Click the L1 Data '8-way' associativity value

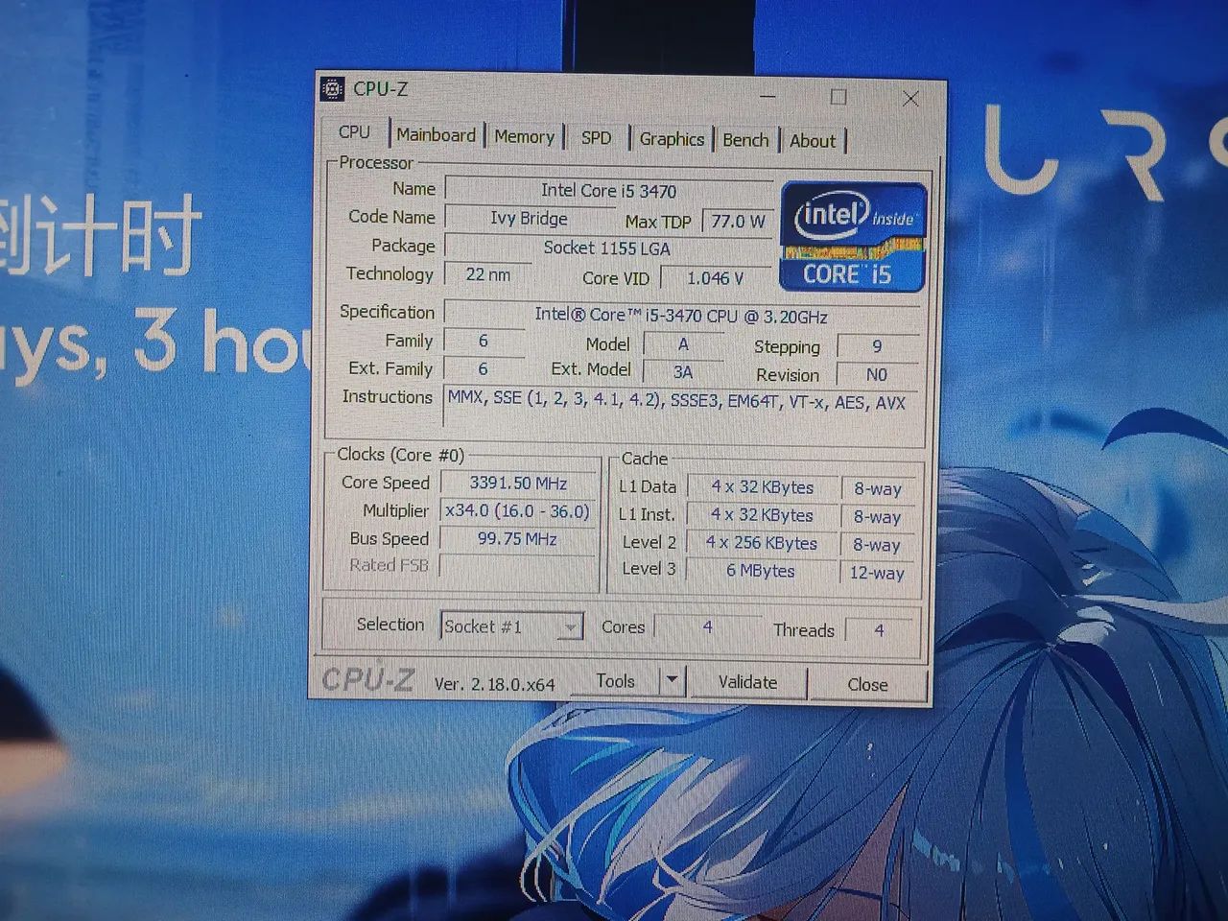click(x=878, y=489)
